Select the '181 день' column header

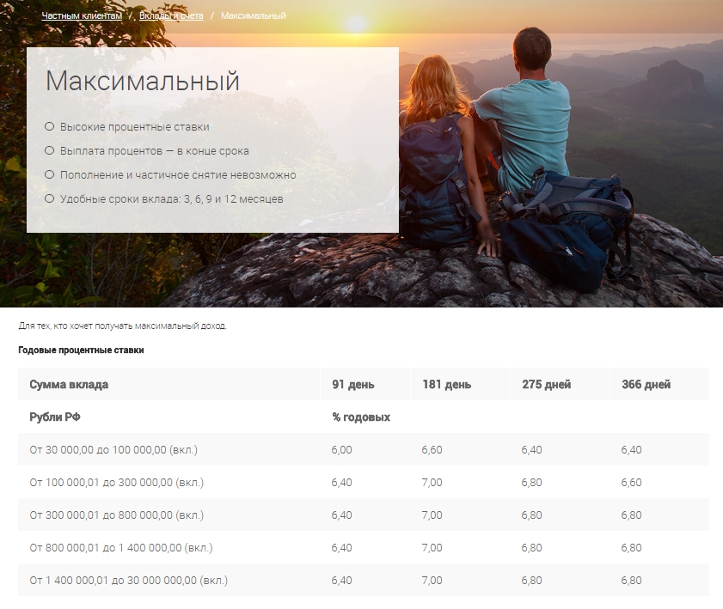(446, 385)
